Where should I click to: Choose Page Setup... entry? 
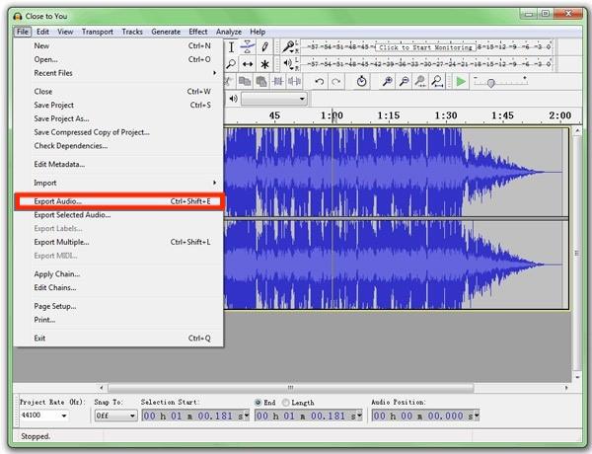pyautogui.click(x=118, y=306)
